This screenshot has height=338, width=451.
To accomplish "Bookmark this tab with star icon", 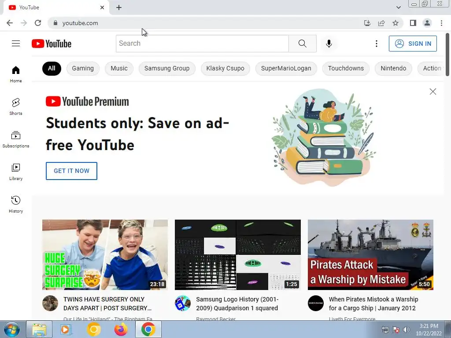I will tap(396, 23).
